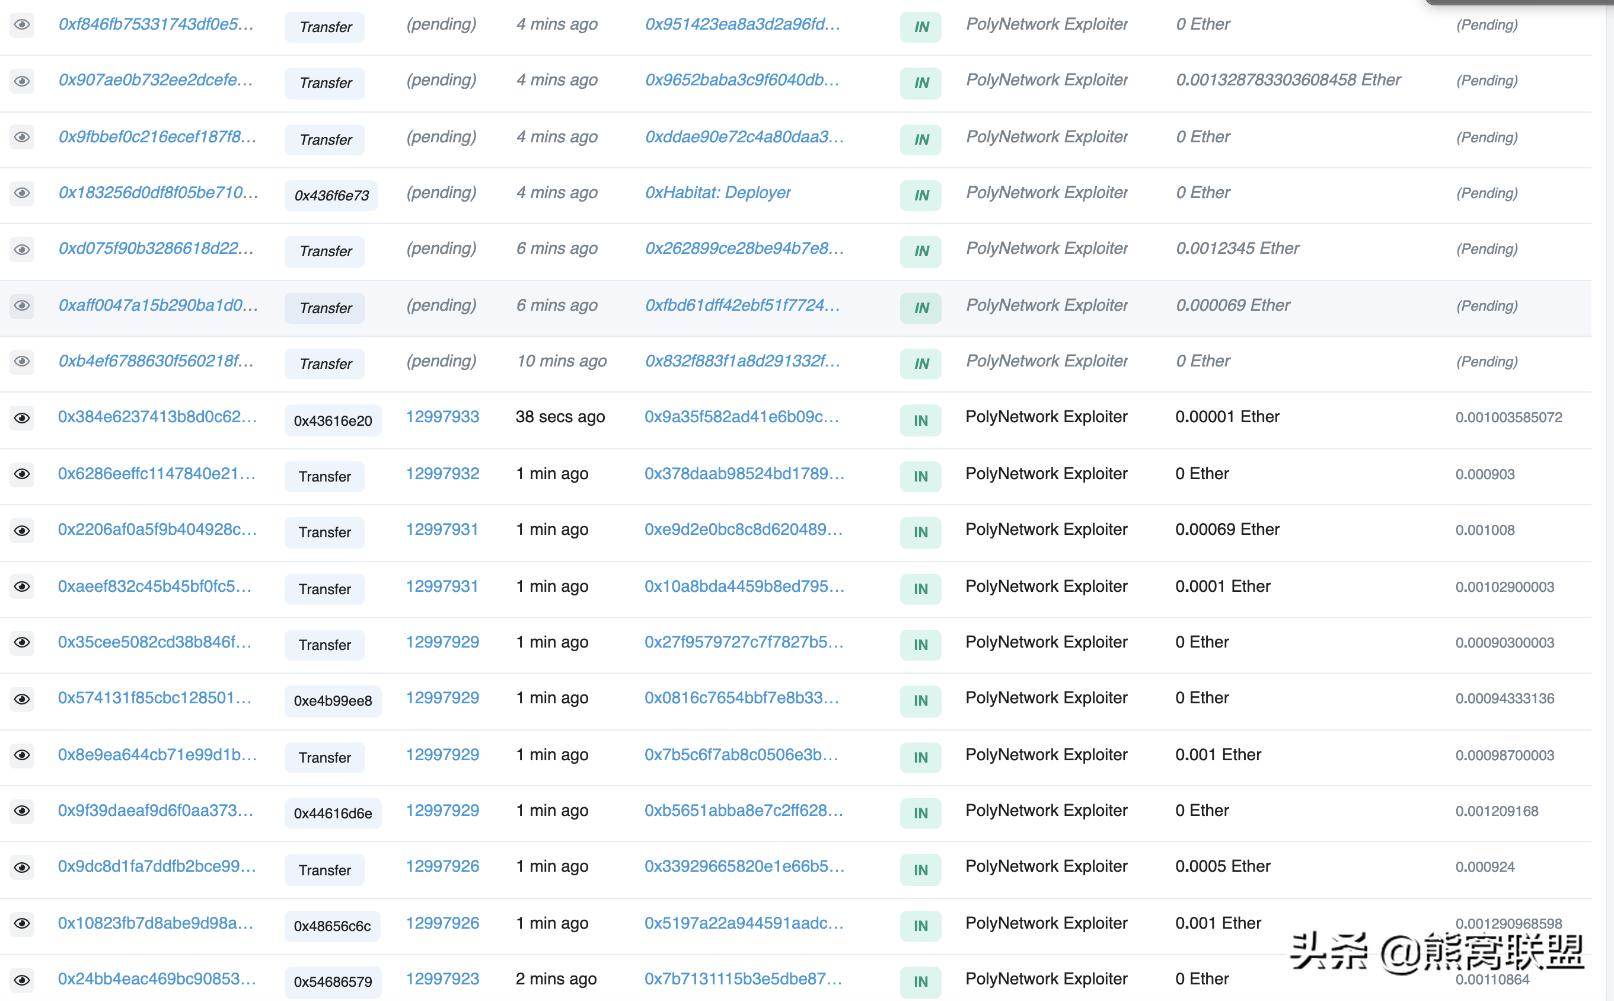
Task: Click Transfer badge in row 0x6286eeffc1147840e21
Action: point(324,476)
